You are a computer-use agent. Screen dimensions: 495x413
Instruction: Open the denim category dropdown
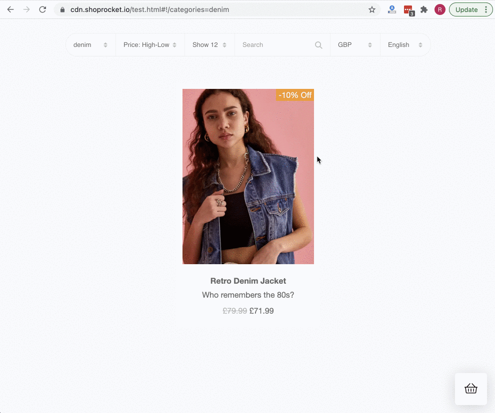(x=90, y=44)
